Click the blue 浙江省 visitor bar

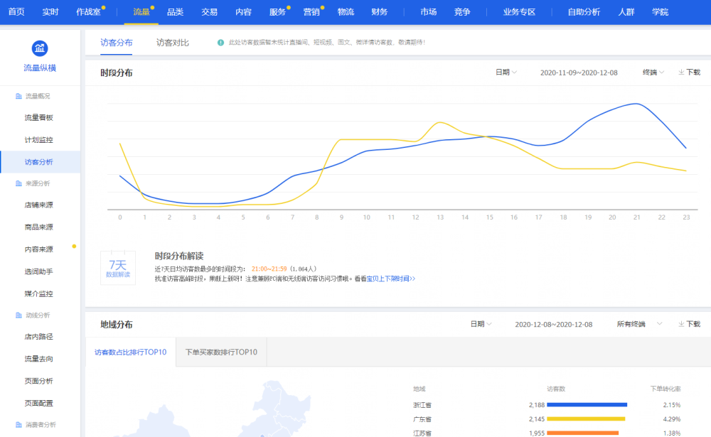pyautogui.click(x=587, y=404)
